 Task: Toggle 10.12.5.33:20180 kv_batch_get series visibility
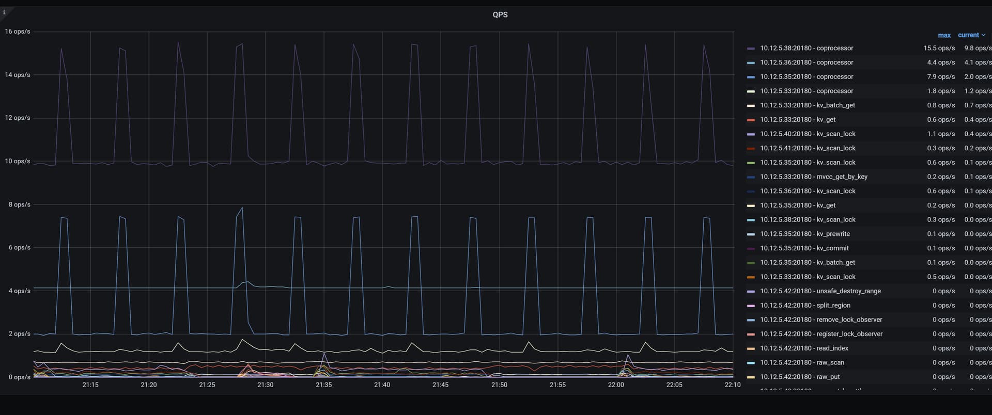[807, 105]
